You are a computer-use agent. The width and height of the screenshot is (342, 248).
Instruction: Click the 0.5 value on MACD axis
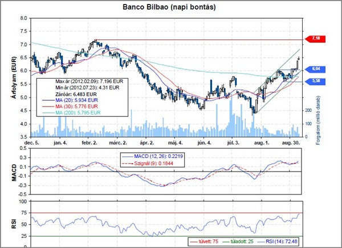[x=23, y=148]
